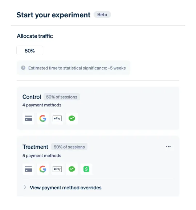This screenshot has height=210, width=196.
Task: Click the card icon in Treatment group
Action: (28, 169)
